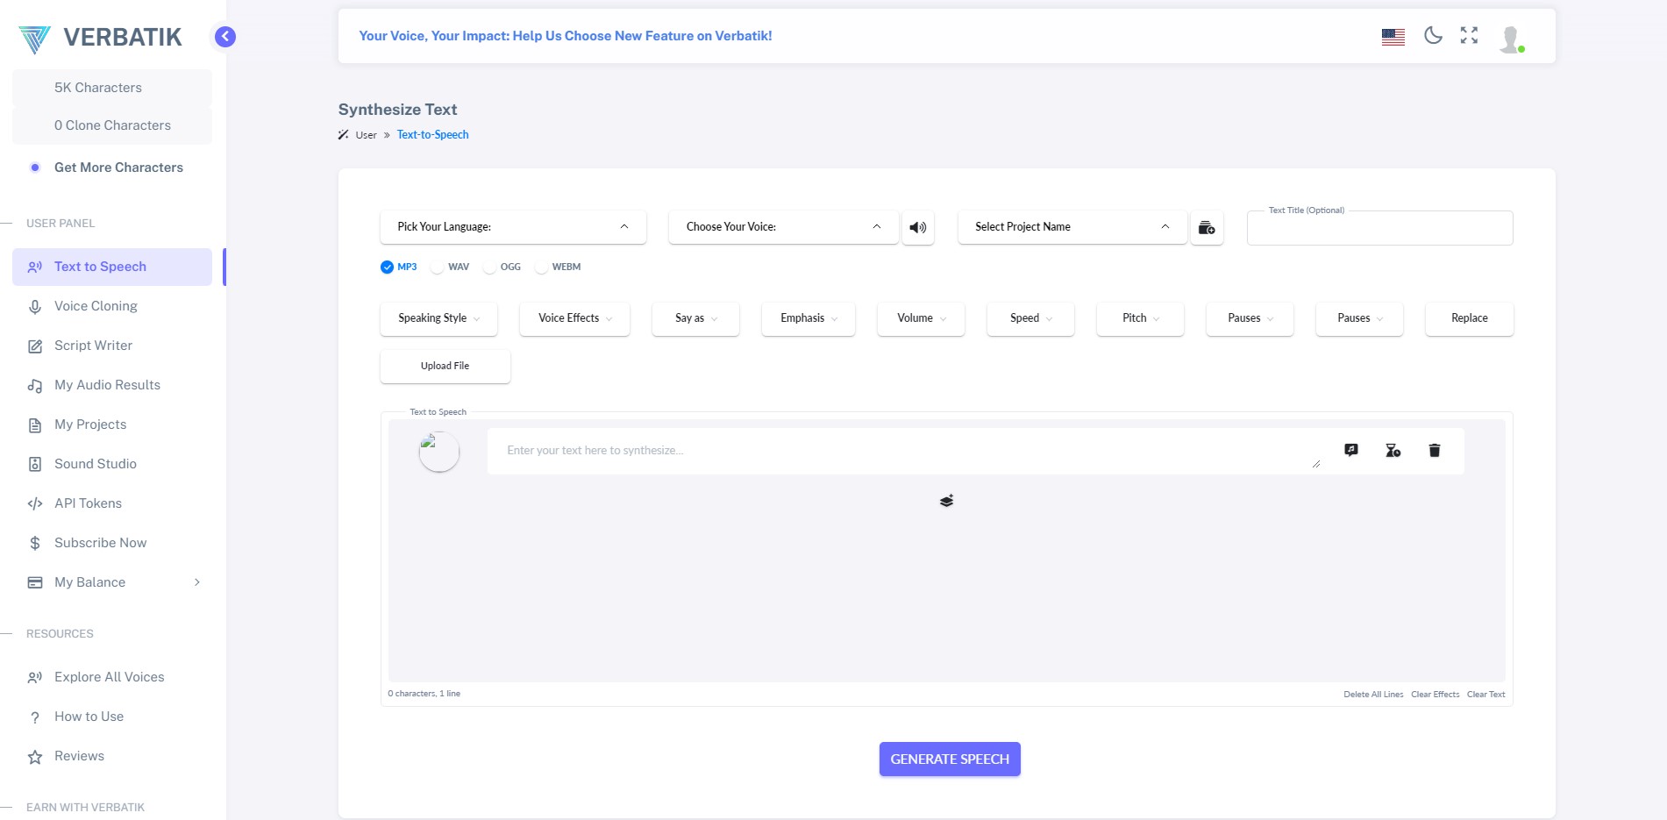1667x820 pixels.
Task: Click Clear Effects
Action: coord(1435,695)
